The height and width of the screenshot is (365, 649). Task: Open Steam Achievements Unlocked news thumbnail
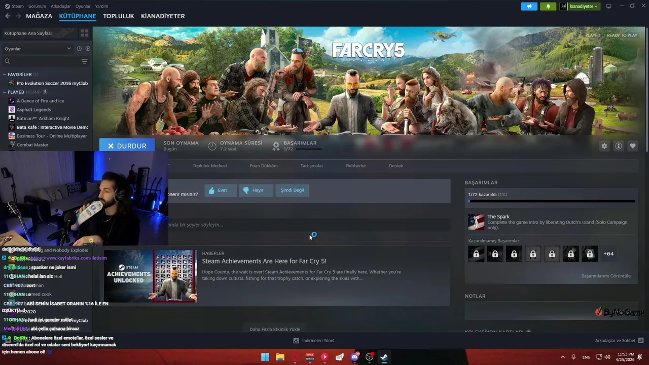click(151, 276)
